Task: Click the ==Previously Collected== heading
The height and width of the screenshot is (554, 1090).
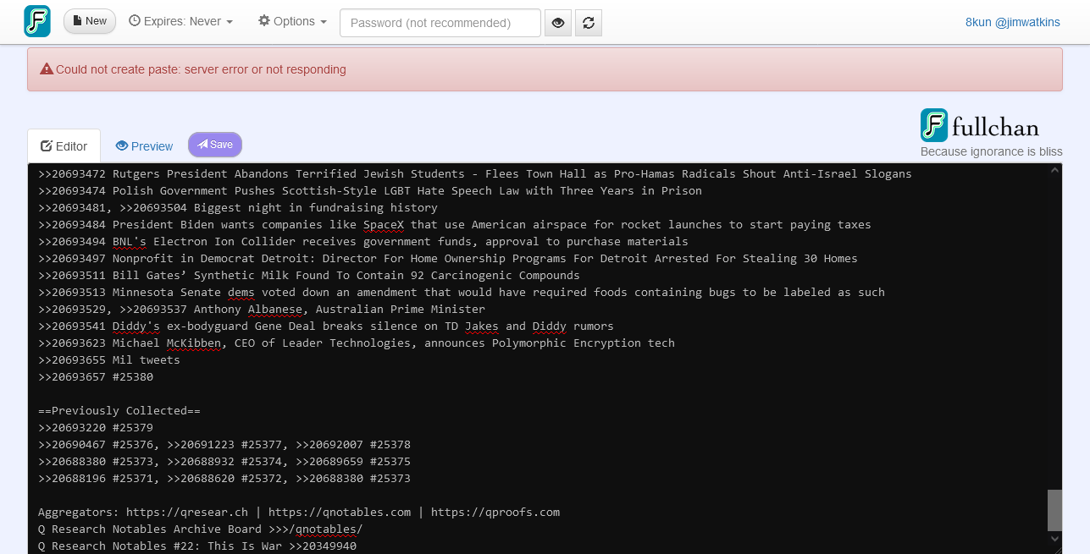Action: [119, 411]
